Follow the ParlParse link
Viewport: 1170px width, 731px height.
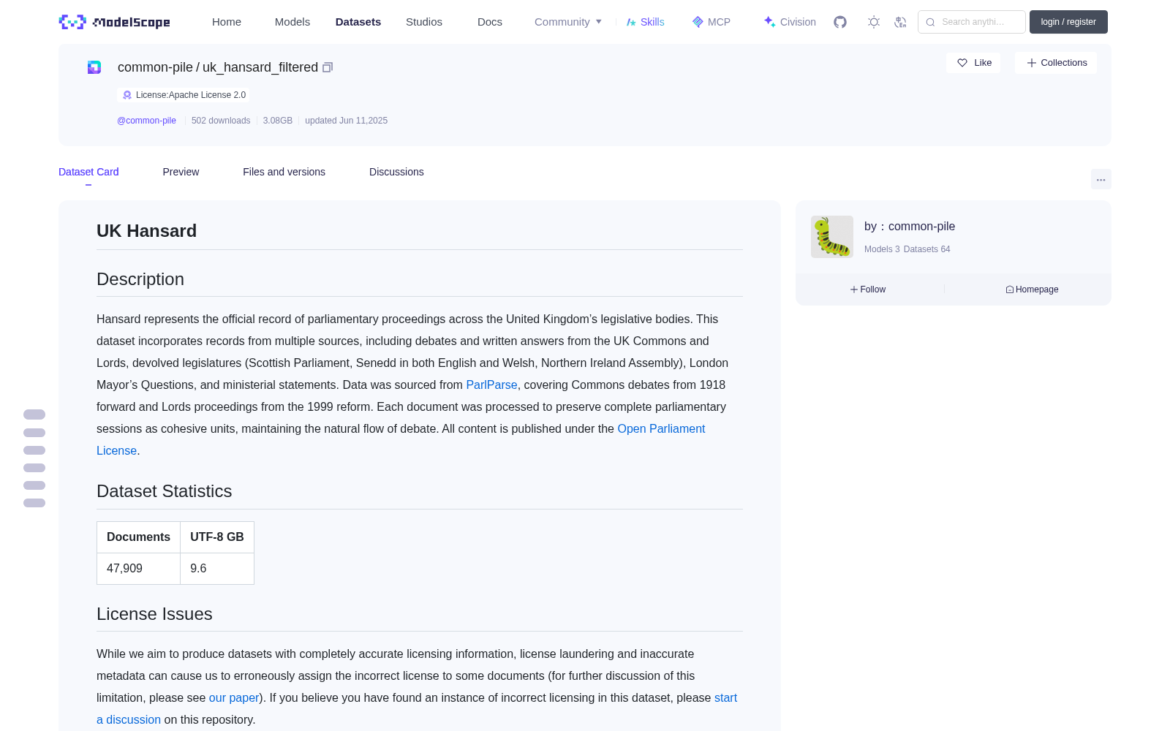click(x=491, y=385)
